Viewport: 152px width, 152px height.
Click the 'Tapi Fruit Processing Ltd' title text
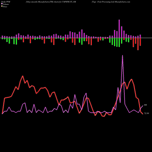103,2
